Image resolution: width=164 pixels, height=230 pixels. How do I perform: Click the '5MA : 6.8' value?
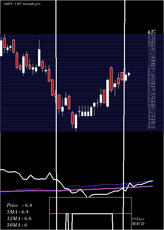click(18, 212)
